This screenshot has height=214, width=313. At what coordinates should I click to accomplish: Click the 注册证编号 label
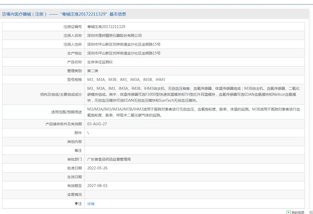73,27
